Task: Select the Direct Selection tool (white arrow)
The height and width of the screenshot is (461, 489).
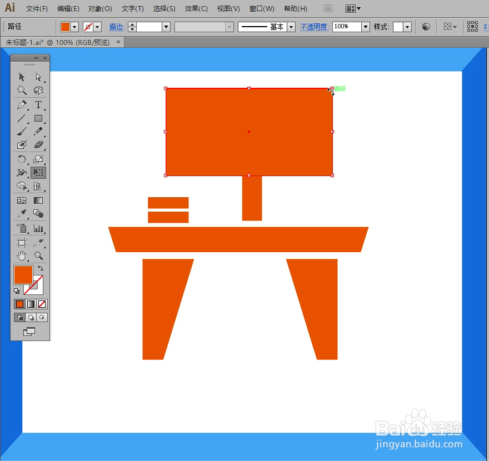Action: [x=38, y=77]
